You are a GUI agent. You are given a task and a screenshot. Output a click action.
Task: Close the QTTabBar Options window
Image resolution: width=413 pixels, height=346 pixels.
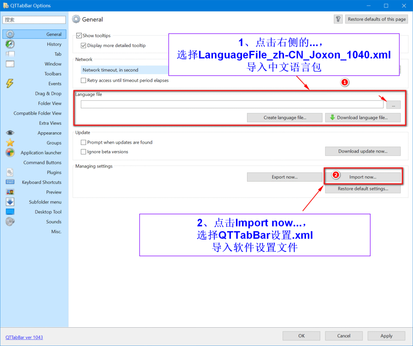404,5
